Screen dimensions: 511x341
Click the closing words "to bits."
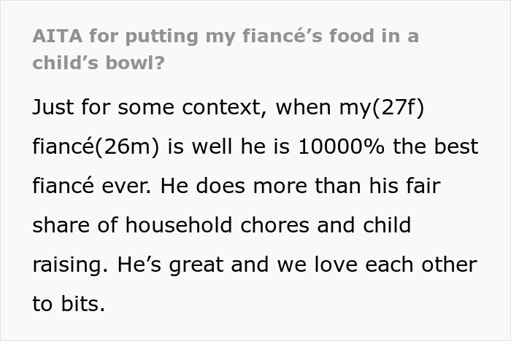pyautogui.click(x=69, y=304)
